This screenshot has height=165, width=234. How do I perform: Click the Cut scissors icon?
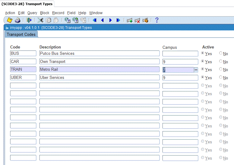pyautogui.click(x=40, y=20)
